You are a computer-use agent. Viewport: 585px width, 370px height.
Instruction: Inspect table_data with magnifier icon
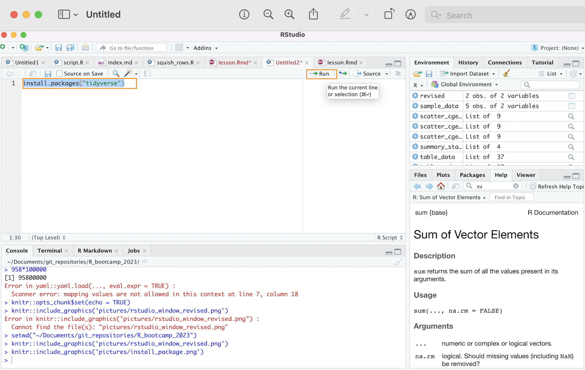[x=571, y=157]
